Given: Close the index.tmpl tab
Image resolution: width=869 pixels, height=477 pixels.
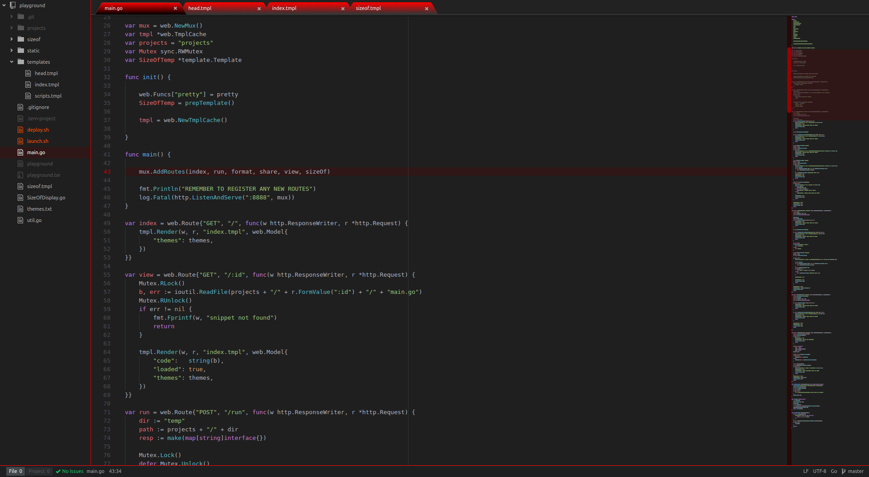Looking at the screenshot, I should (343, 9).
